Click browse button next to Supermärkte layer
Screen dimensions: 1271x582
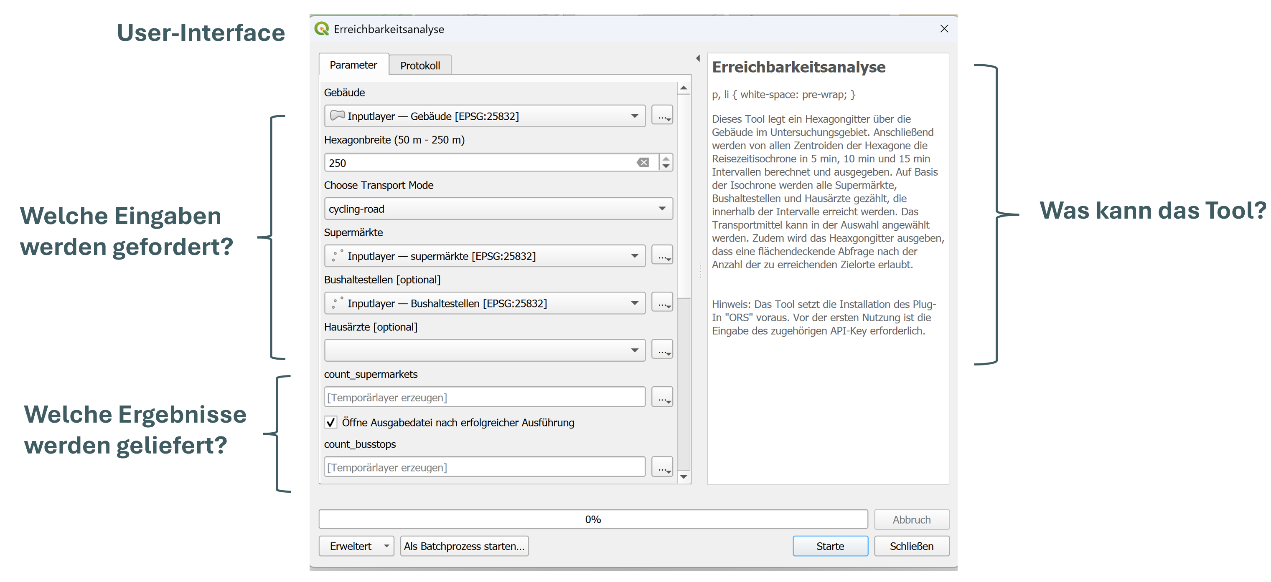(x=662, y=255)
